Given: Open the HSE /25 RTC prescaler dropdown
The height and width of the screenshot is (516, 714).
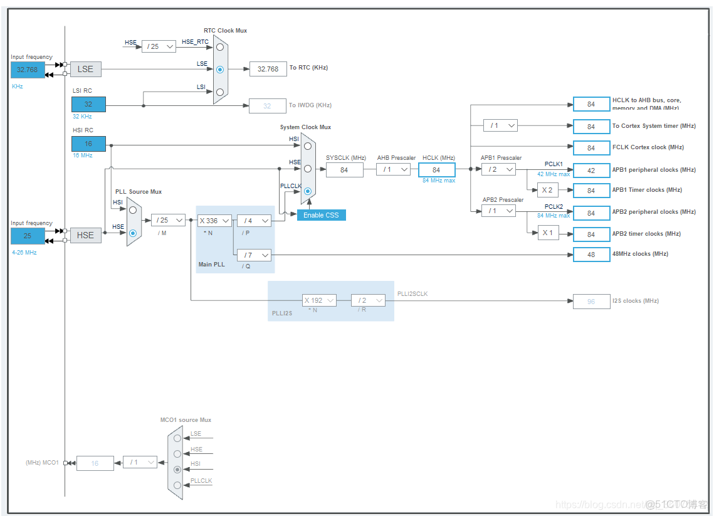Looking at the screenshot, I should coord(159,46).
